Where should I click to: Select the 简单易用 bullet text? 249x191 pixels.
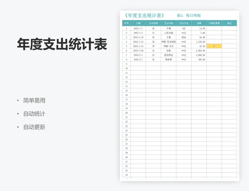tap(34, 100)
